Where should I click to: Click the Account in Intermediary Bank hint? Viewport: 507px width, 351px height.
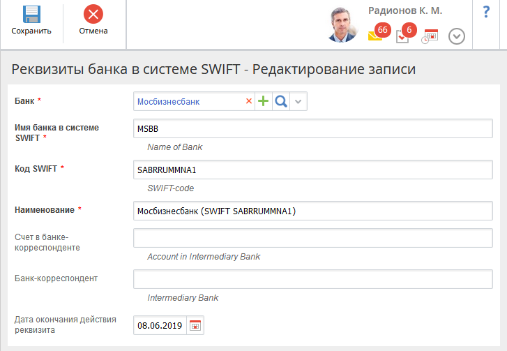click(x=204, y=257)
